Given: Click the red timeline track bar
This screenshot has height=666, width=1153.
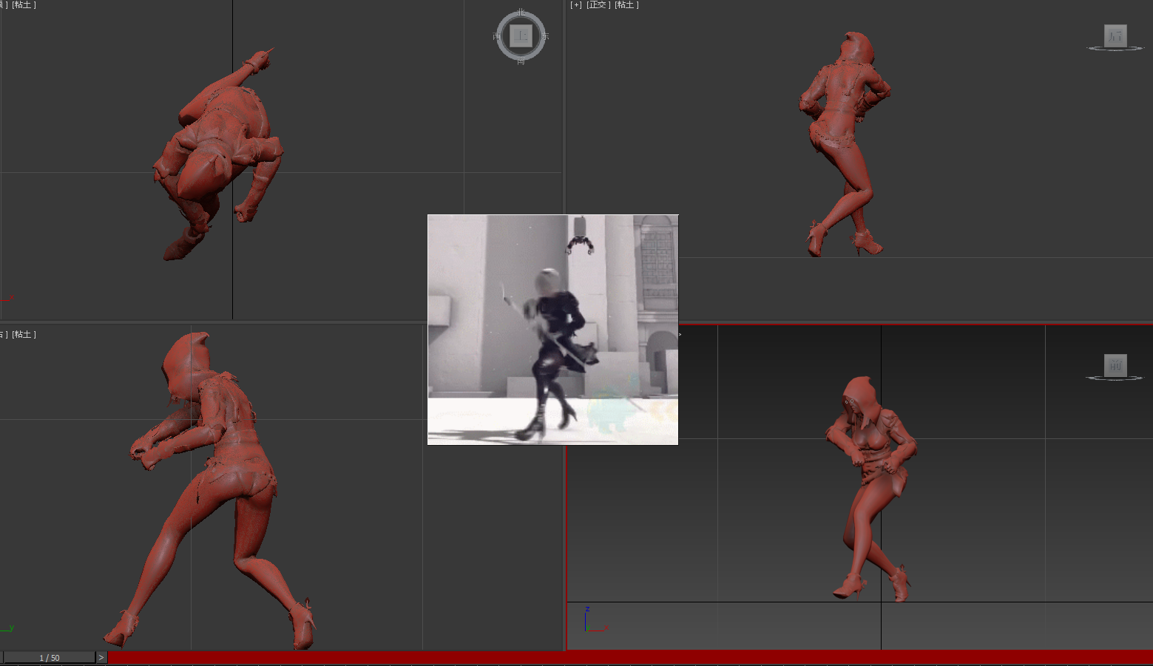Looking at the screenshot, I should point(630,657).
